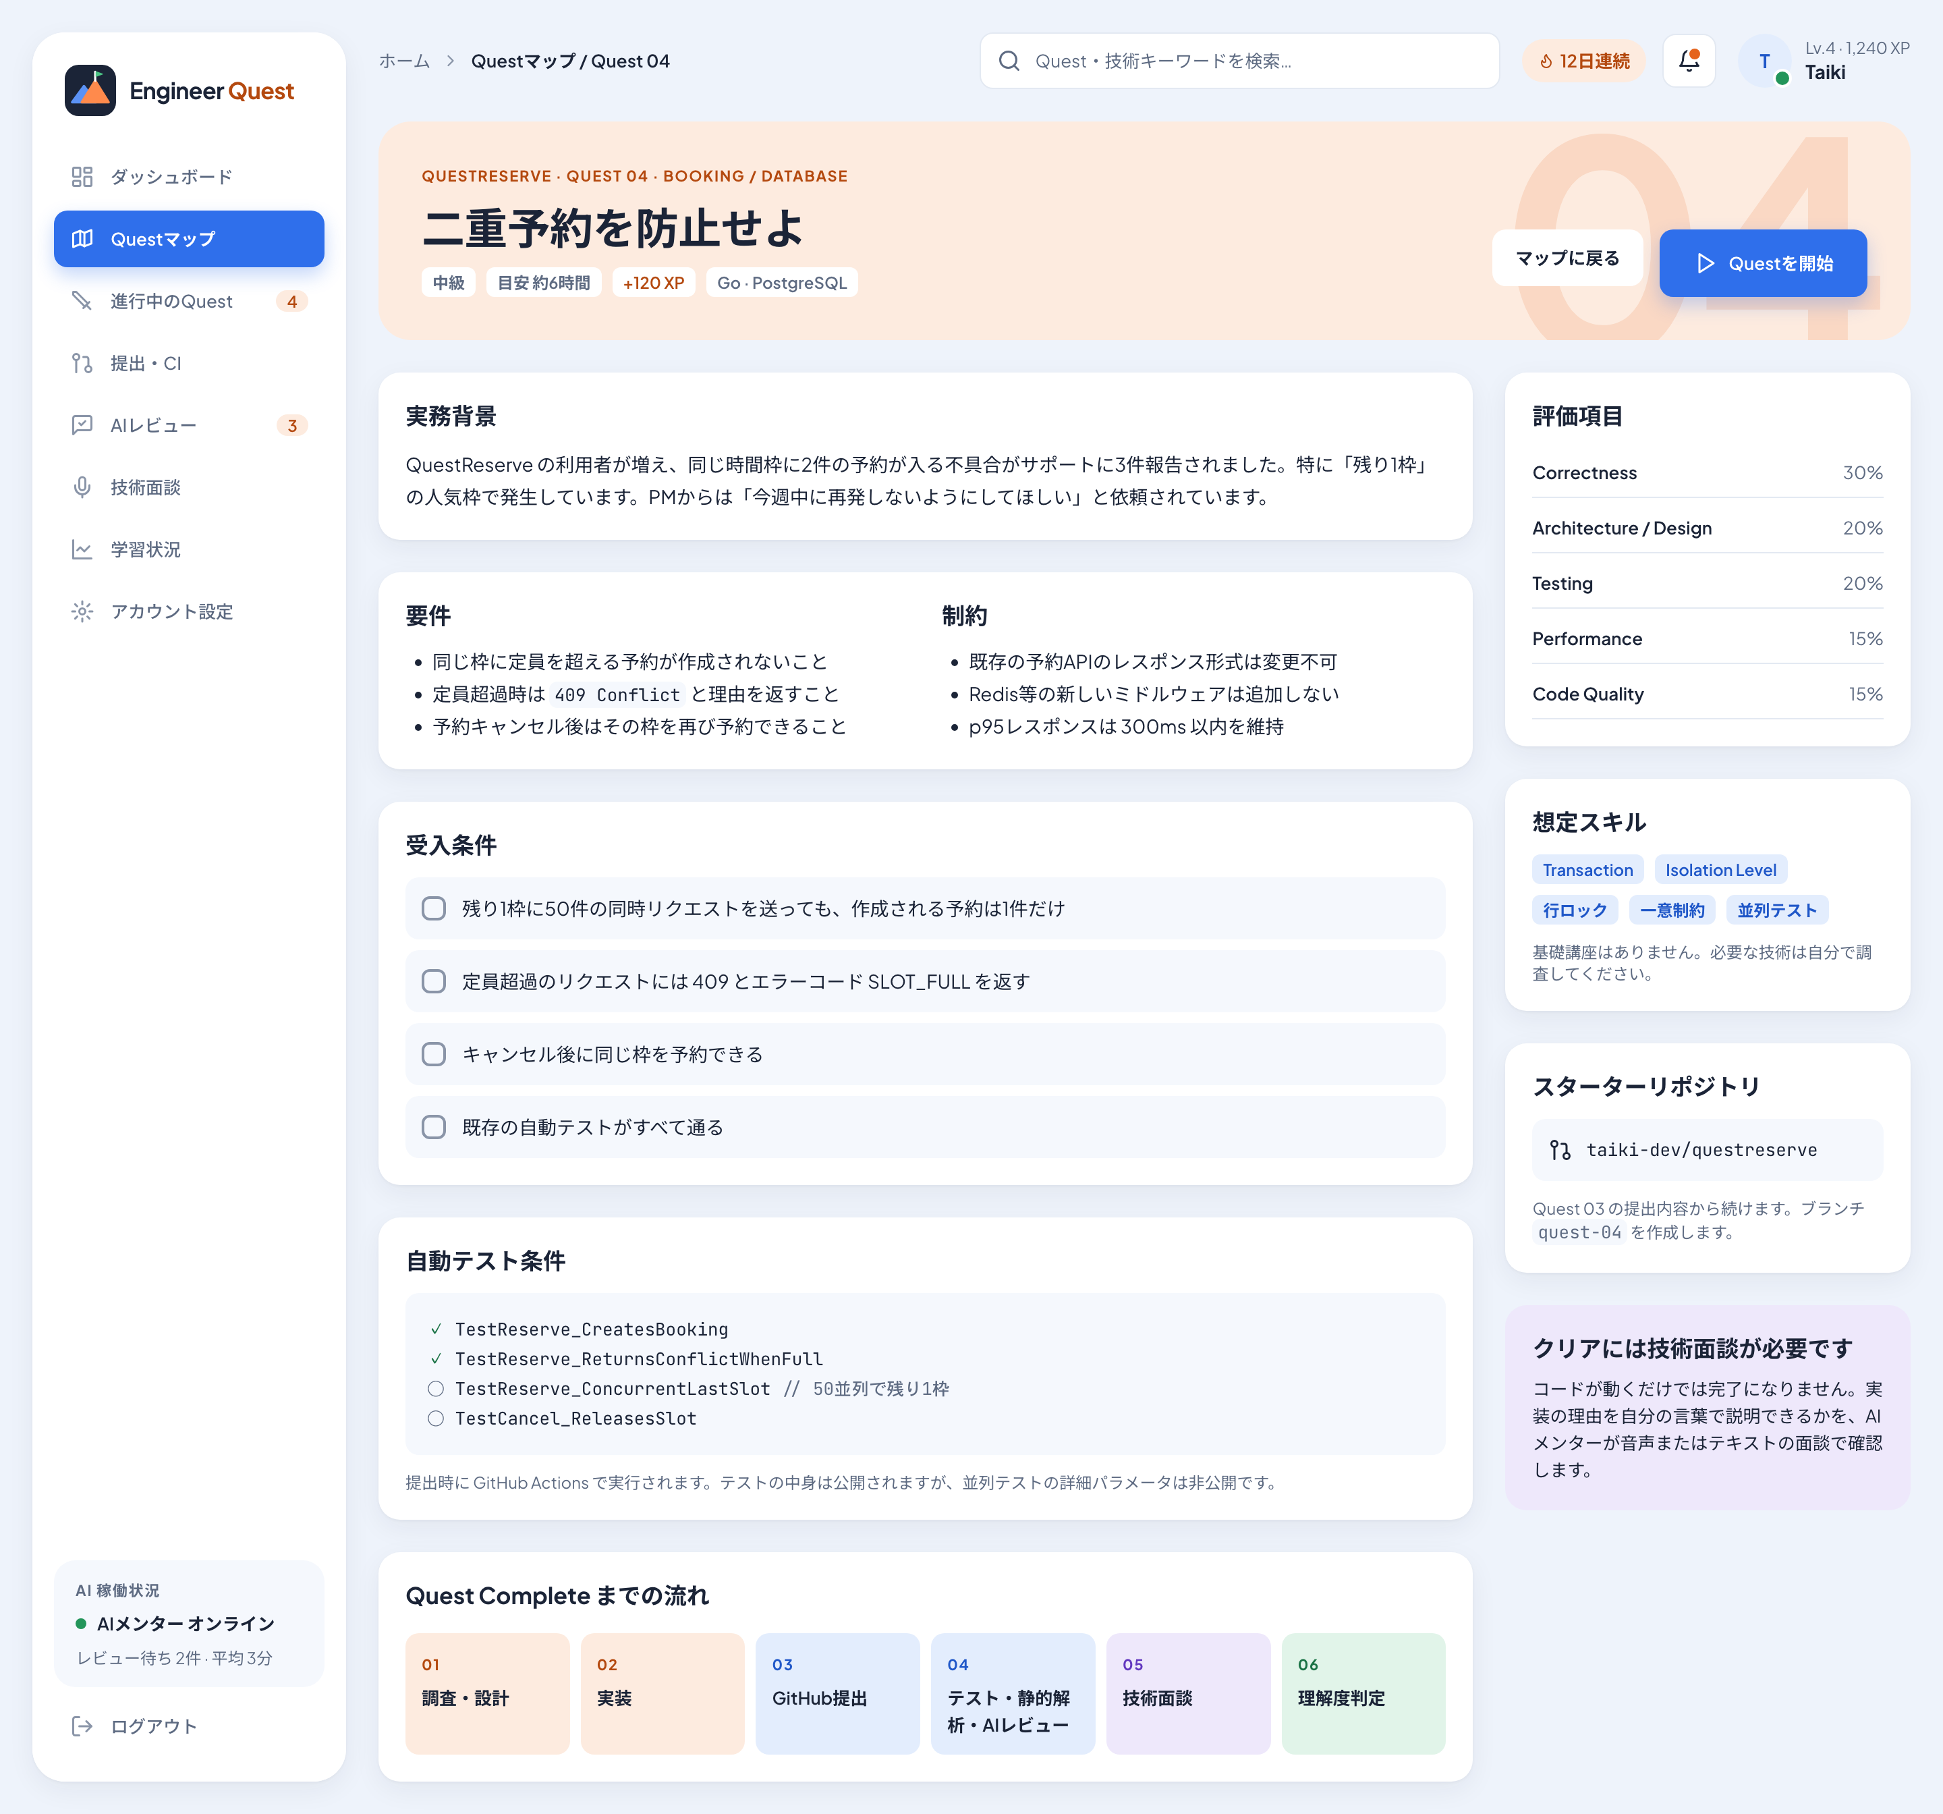
Task: Click the 並列テスト skill tag
Action: [x=1777, y=910]
